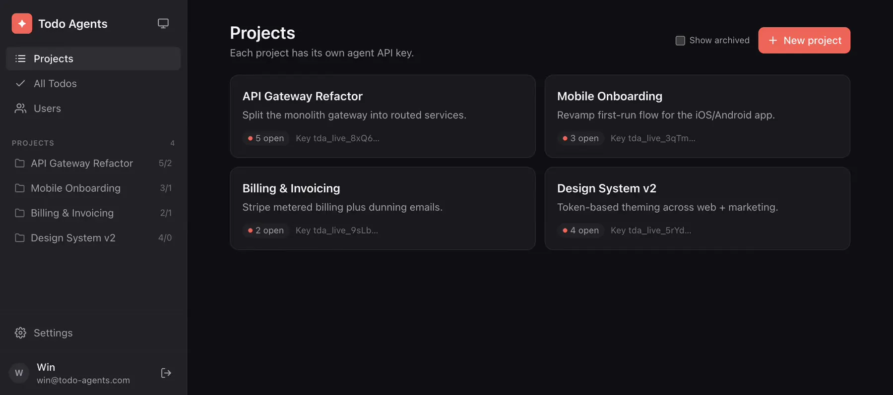
Task: Click the Show archived label
Action: [x=719, y=40]
